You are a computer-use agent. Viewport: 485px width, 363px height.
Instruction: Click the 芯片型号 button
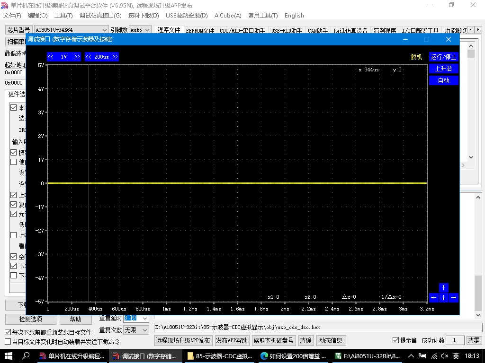click(x=19, y=30)
